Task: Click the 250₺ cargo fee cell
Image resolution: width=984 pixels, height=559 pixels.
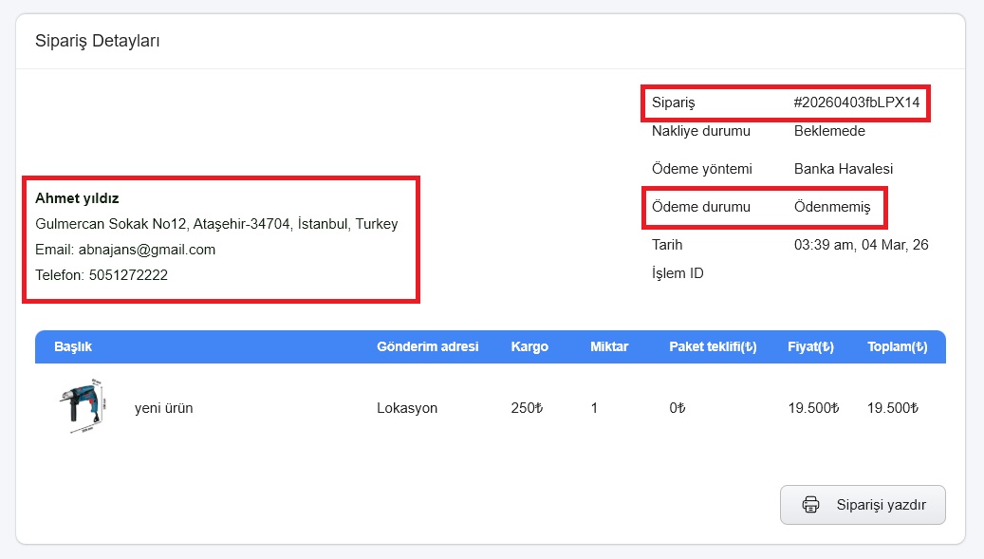Action: pyautogui.click(x=526, y=408)
